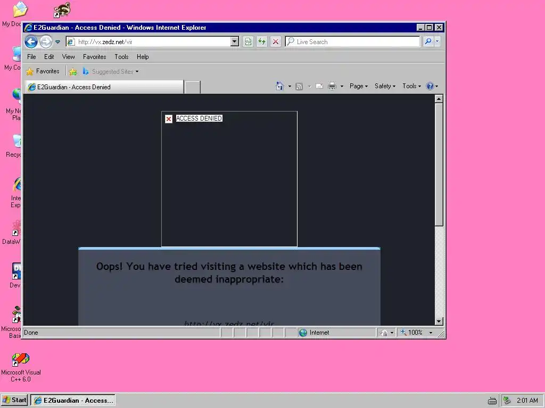Click the vertical scrollbar down arrow

coord(439,321)
